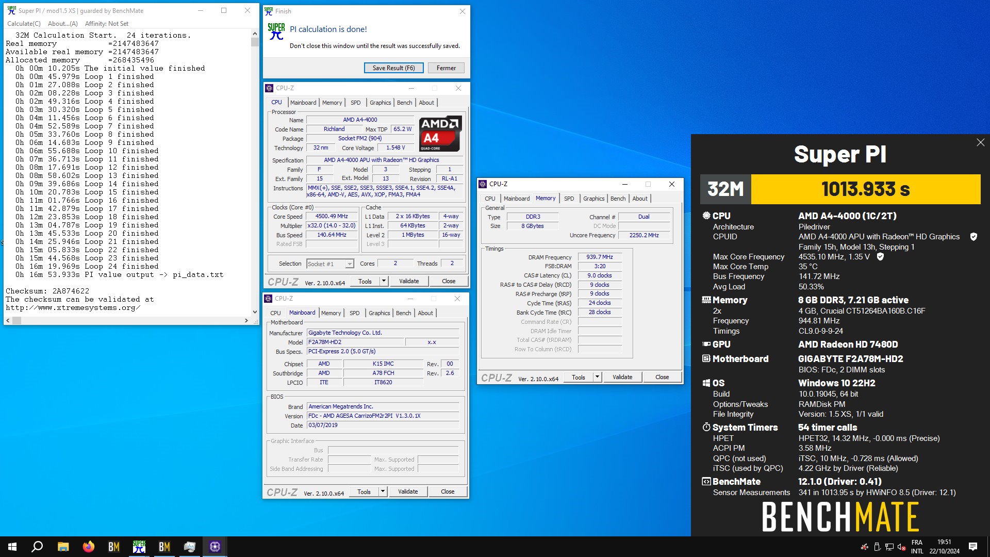Click the BIOS Version field in Mainboard window
Viewport: 990px width, 557px height.
click(x=383, y=416)
